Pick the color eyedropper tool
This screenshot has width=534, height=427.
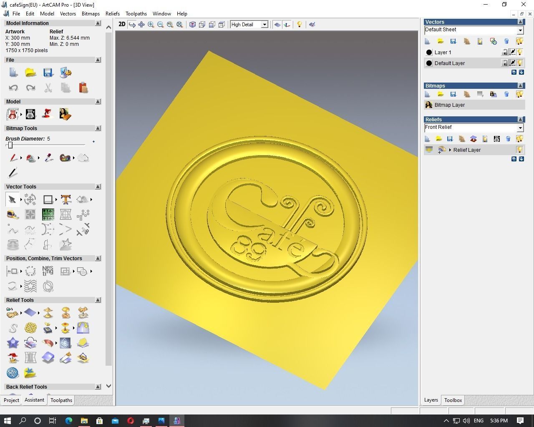coord(48,158)
